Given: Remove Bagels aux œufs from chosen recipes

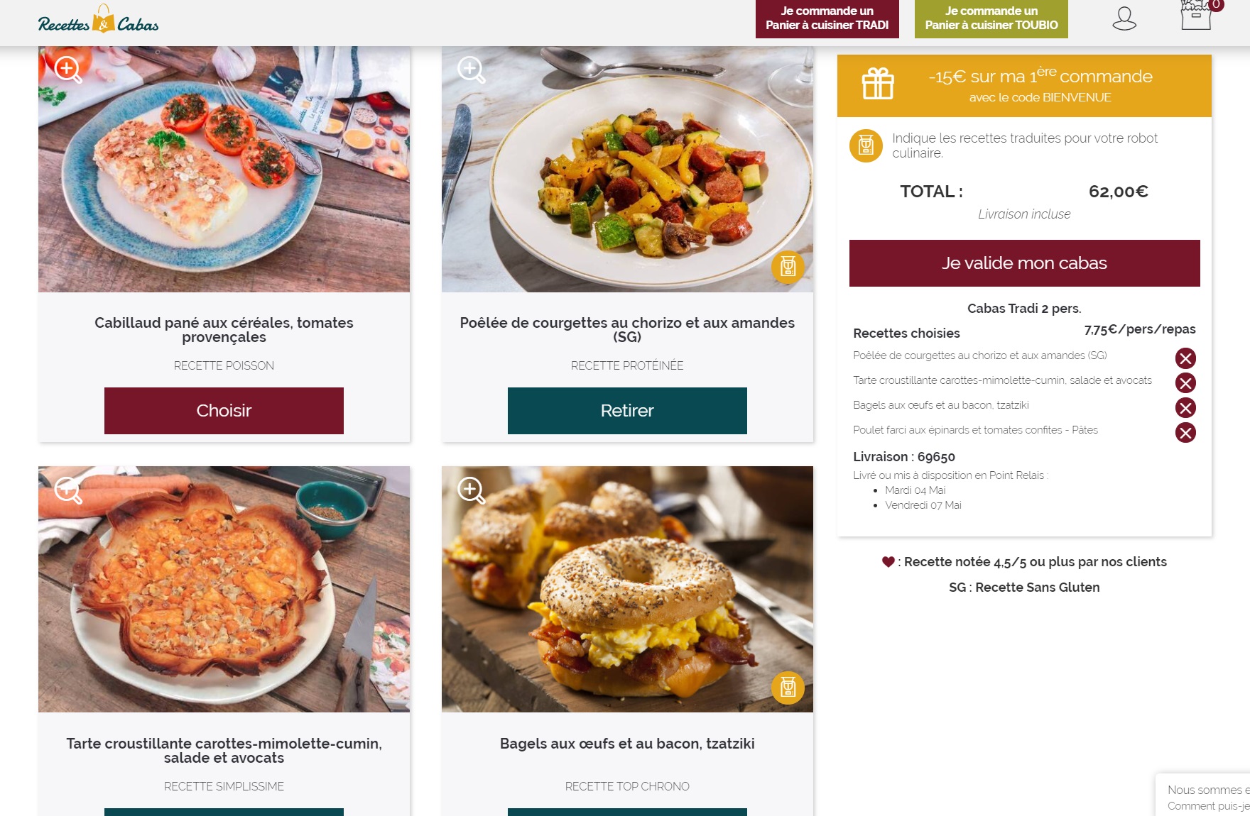Looking at the screenshot, I should pyautogui.click(x=1185, y=408).
